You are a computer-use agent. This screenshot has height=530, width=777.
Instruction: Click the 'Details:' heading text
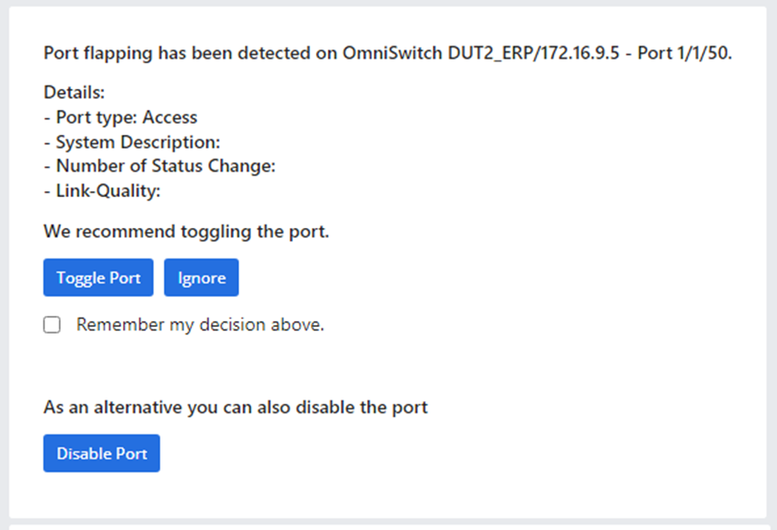click(x=74, y=92)
